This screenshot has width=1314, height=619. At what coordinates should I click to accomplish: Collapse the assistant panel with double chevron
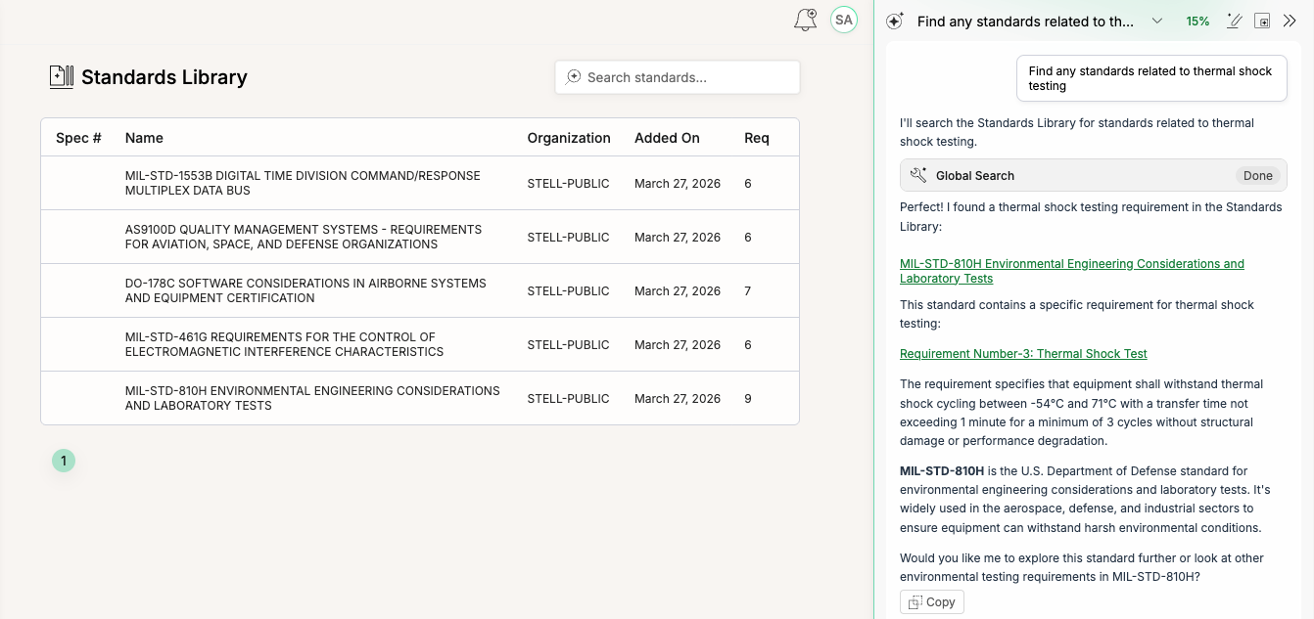coord(1290,22)
